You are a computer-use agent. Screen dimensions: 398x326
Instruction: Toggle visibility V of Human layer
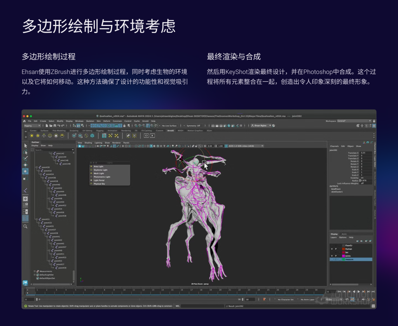[332, 249]
